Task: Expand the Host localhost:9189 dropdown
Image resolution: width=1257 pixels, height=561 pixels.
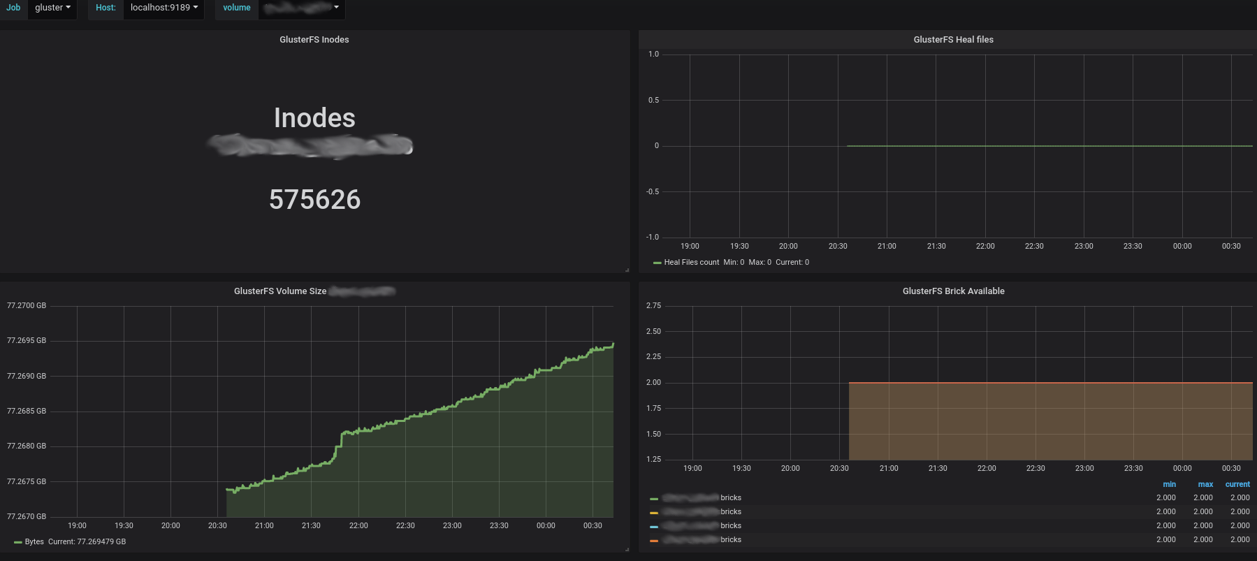Action: [164, 8]
